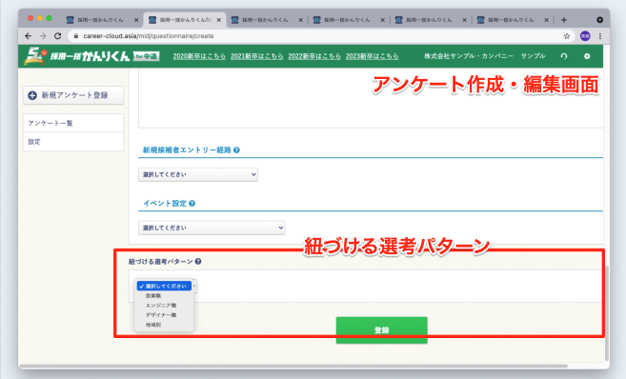Screen dimensions: 626x379
Task: Open the gear settings icon in green header
Action: coord(587,56)
